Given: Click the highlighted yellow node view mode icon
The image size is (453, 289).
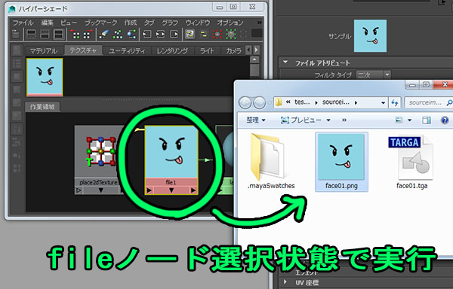Looking at the screenshot, I should [x=190, y=35].
